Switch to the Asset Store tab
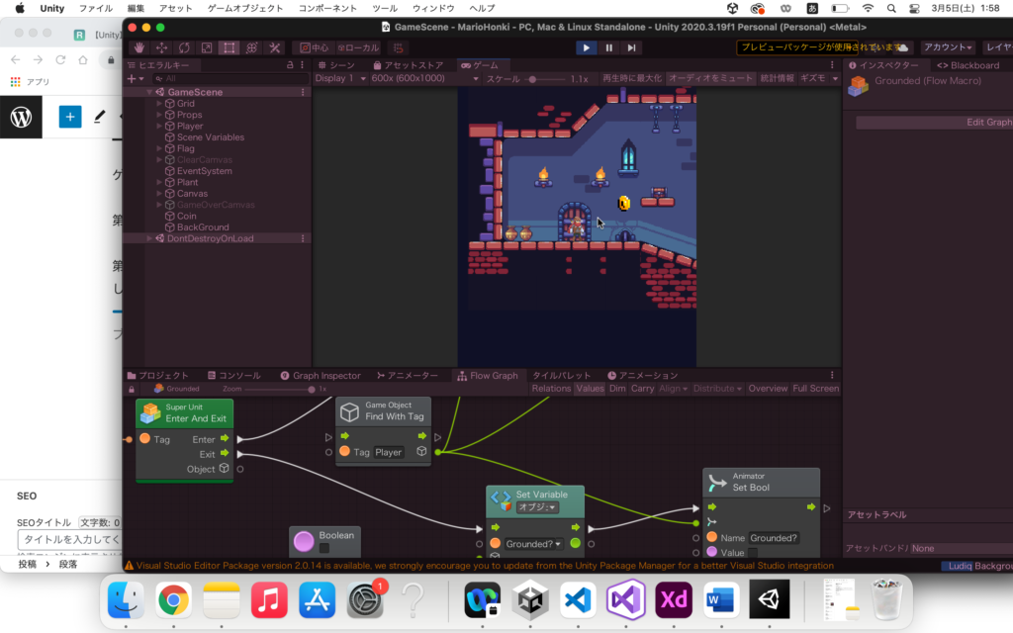Viewport: 1013px width, 633px height. point(408,65)
